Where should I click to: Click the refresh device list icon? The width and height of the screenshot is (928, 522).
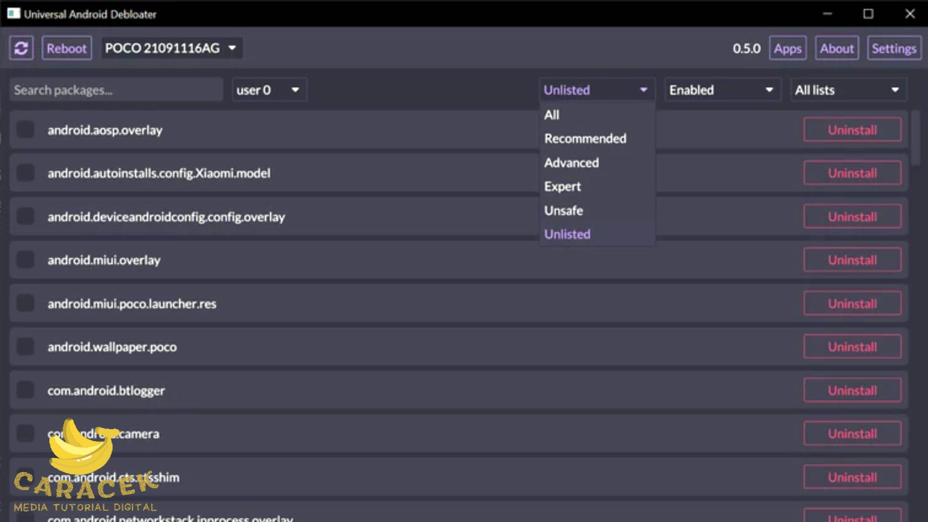click(21, 48)
